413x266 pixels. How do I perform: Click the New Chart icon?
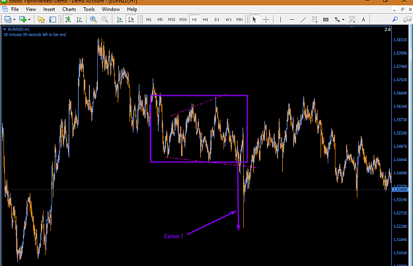coord(8,19)
